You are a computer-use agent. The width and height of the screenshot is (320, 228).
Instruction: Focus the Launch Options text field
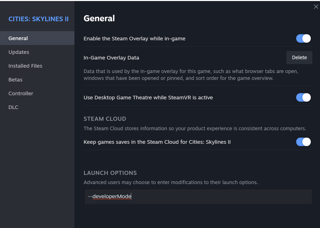pyautogui.click(x=198, y=196)
